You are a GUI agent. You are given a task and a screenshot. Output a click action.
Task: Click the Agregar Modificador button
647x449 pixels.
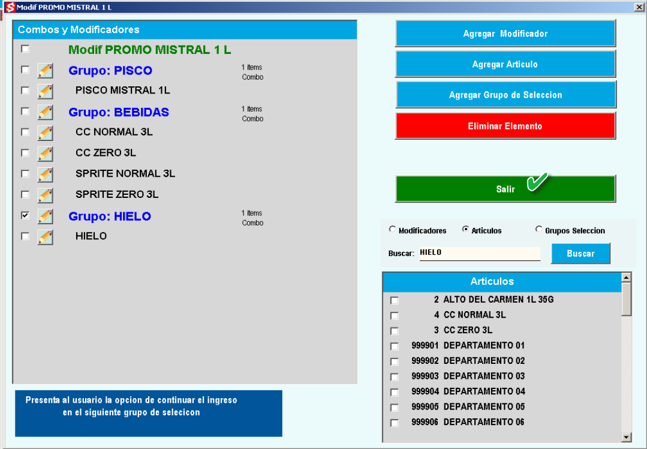click(505, 34)
